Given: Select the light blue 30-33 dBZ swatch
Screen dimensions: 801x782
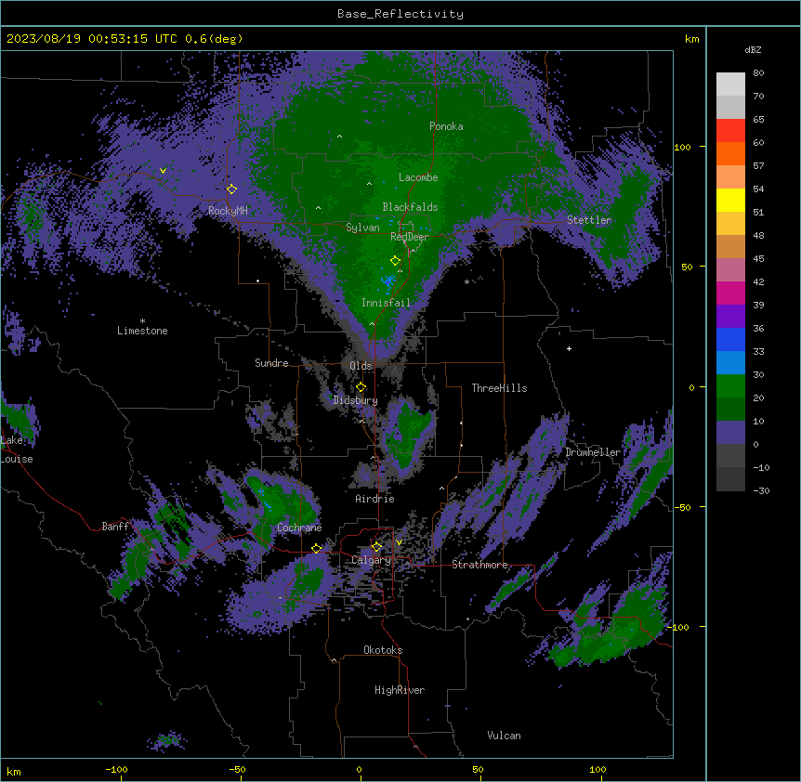Looking at the screenshot, I should pyautogui.click(x=730, y=362).
